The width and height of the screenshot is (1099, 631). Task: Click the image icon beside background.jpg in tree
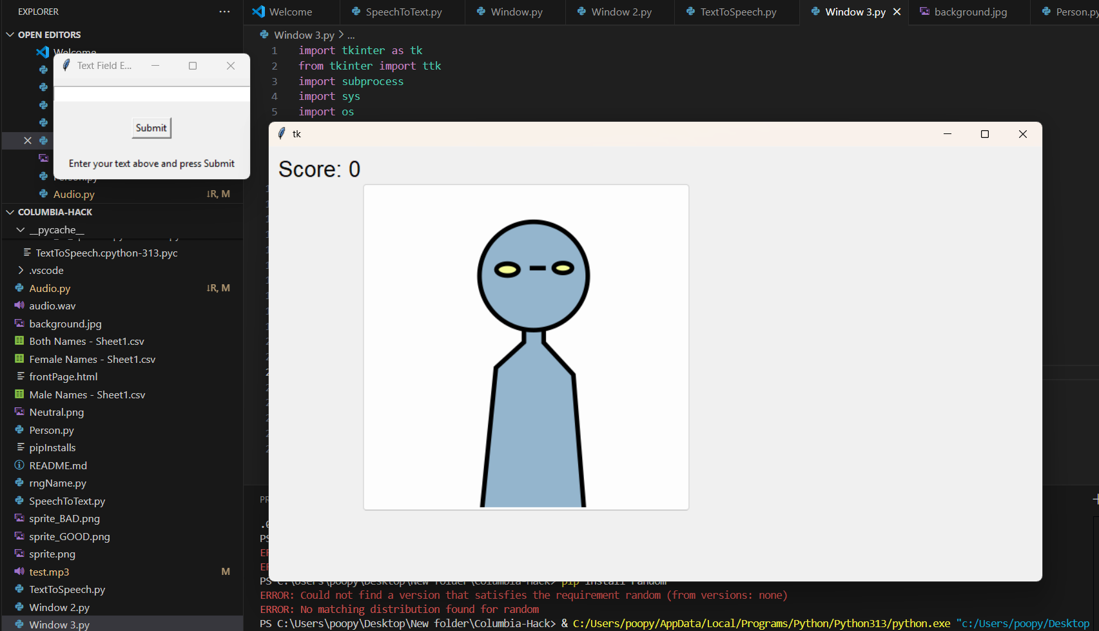tap(19, 324)
